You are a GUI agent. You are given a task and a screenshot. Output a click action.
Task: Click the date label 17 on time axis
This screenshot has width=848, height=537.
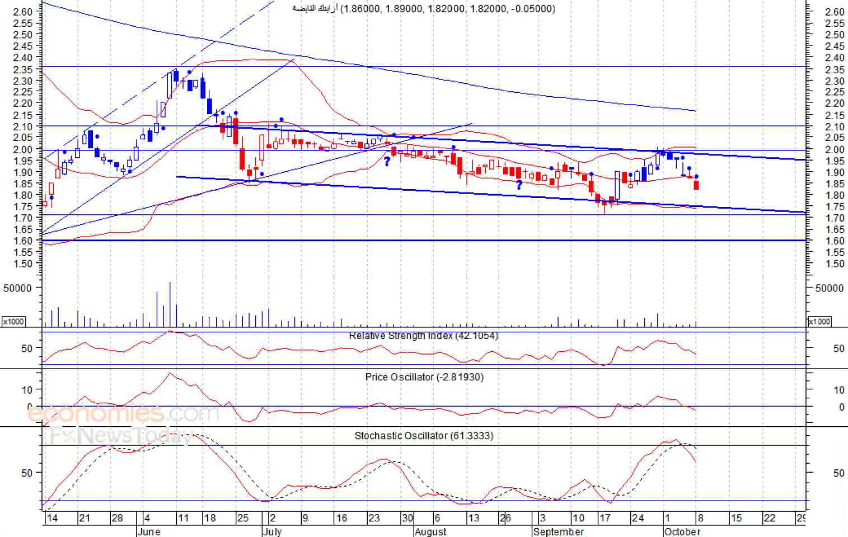coord(605,518)
